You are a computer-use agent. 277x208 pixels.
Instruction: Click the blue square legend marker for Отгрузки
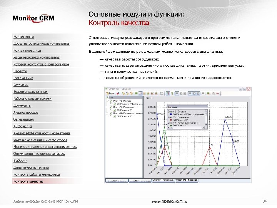click(171, 114)
